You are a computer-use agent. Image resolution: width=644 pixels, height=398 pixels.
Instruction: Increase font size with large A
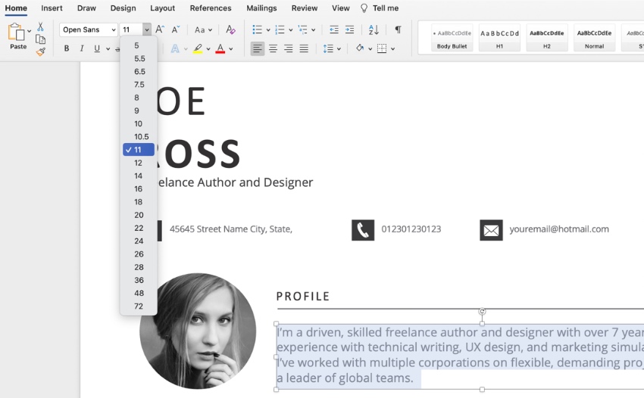(x=160, y=30)
